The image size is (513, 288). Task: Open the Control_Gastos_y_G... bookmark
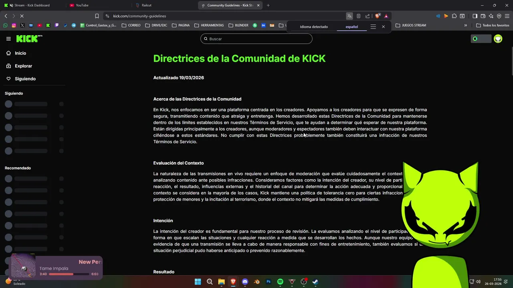98,25
